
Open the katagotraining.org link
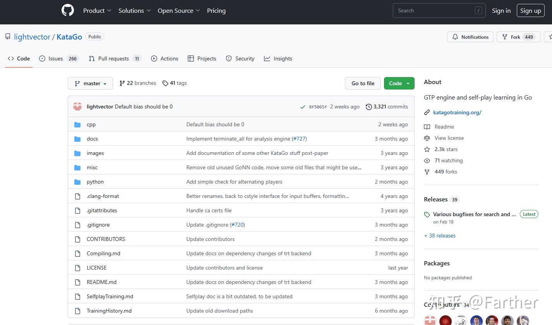(457, 113)
